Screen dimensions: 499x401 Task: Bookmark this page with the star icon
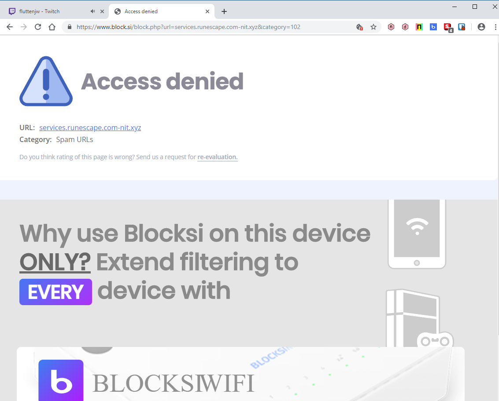tap(373, 27)
